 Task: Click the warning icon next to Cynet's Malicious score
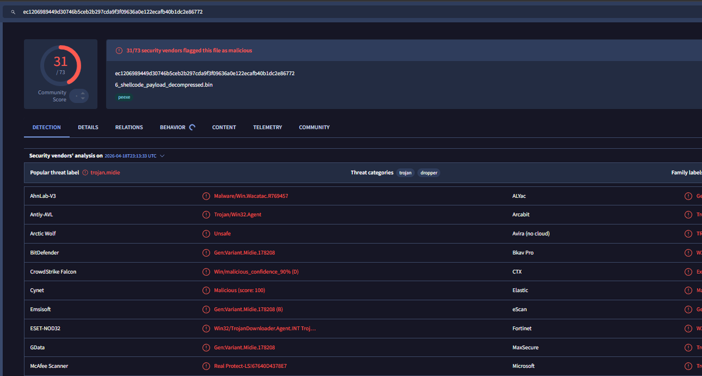tap(206, 290)
